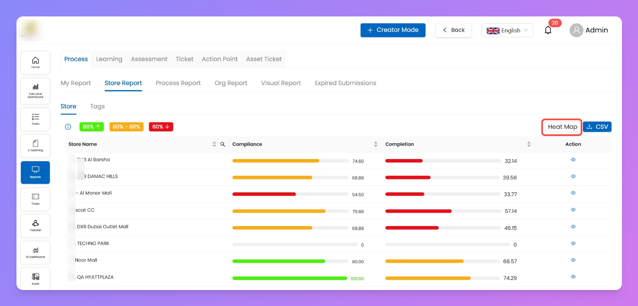The image size is (638, 306).
Task: Click the notification bell icon
Action: point(548,30)
